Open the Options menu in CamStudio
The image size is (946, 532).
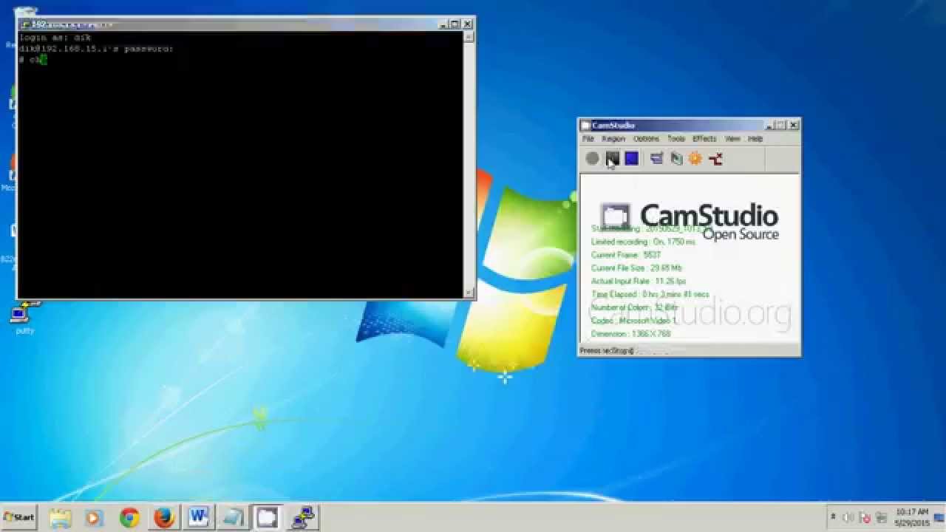pos(646,139)
